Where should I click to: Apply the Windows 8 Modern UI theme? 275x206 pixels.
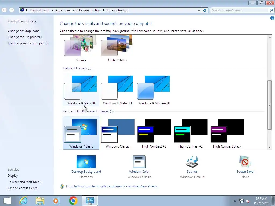tap(154, 90)
